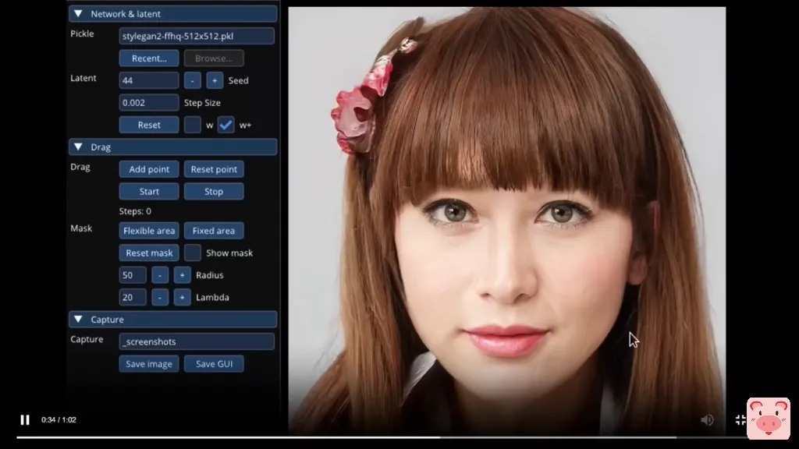This screenshot has height=449, width=799.
Task: Edit the Step Size field 0.002
Action: tap(149, 102)
